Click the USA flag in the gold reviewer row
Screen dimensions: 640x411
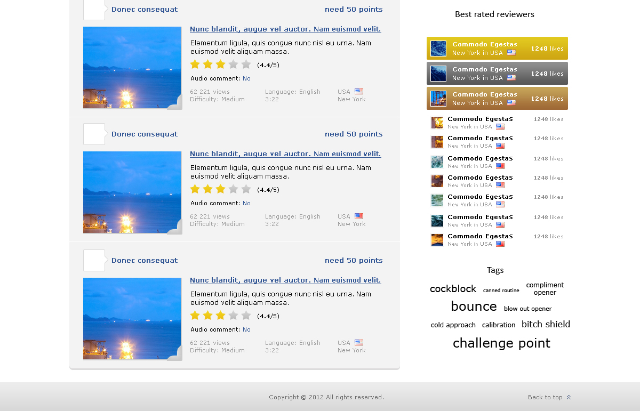[x=511, y=53]
